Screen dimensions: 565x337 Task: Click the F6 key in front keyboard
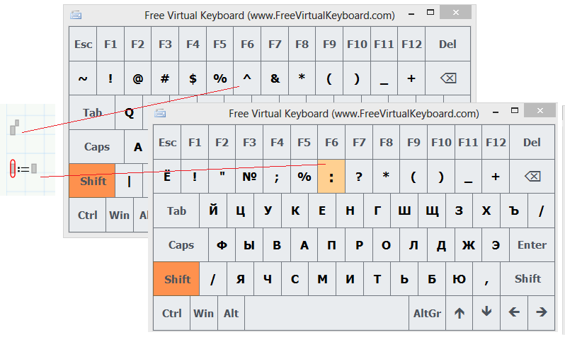pos(331,143)
